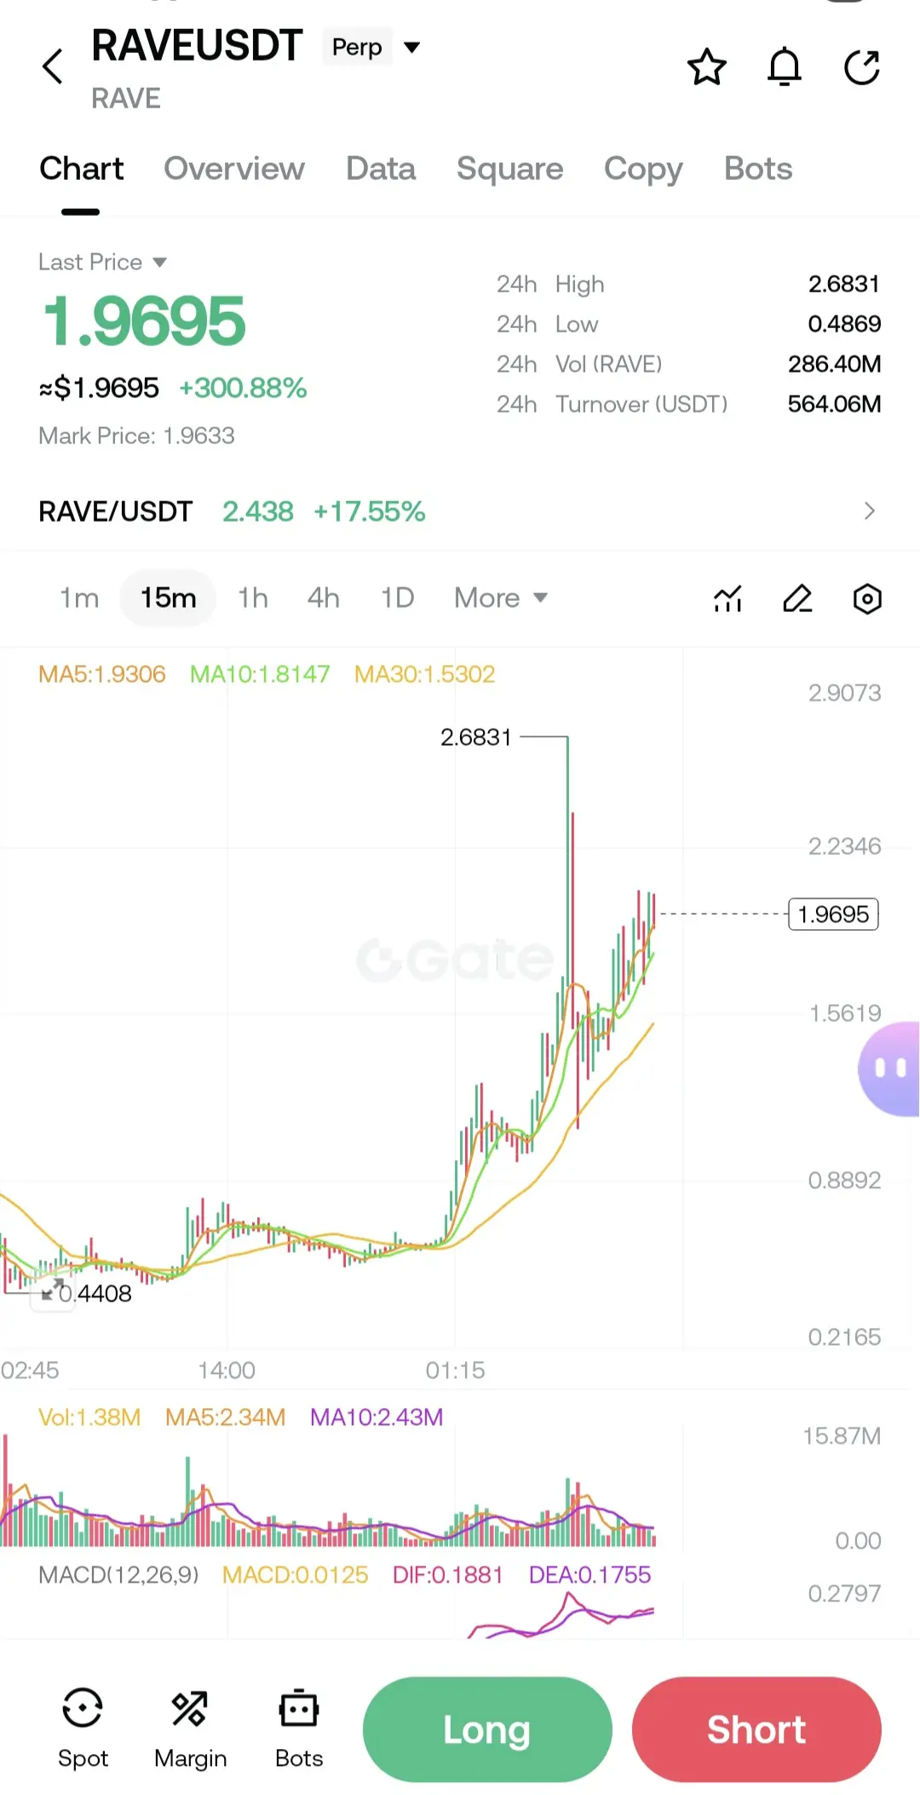Select the 1m timeframe
The image size is (920, 1795).
(79, 598)
